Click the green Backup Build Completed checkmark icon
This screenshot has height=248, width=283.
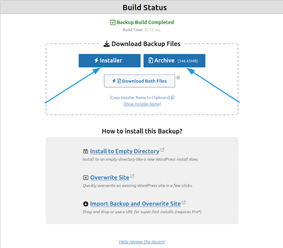click(x=113, y=23)
